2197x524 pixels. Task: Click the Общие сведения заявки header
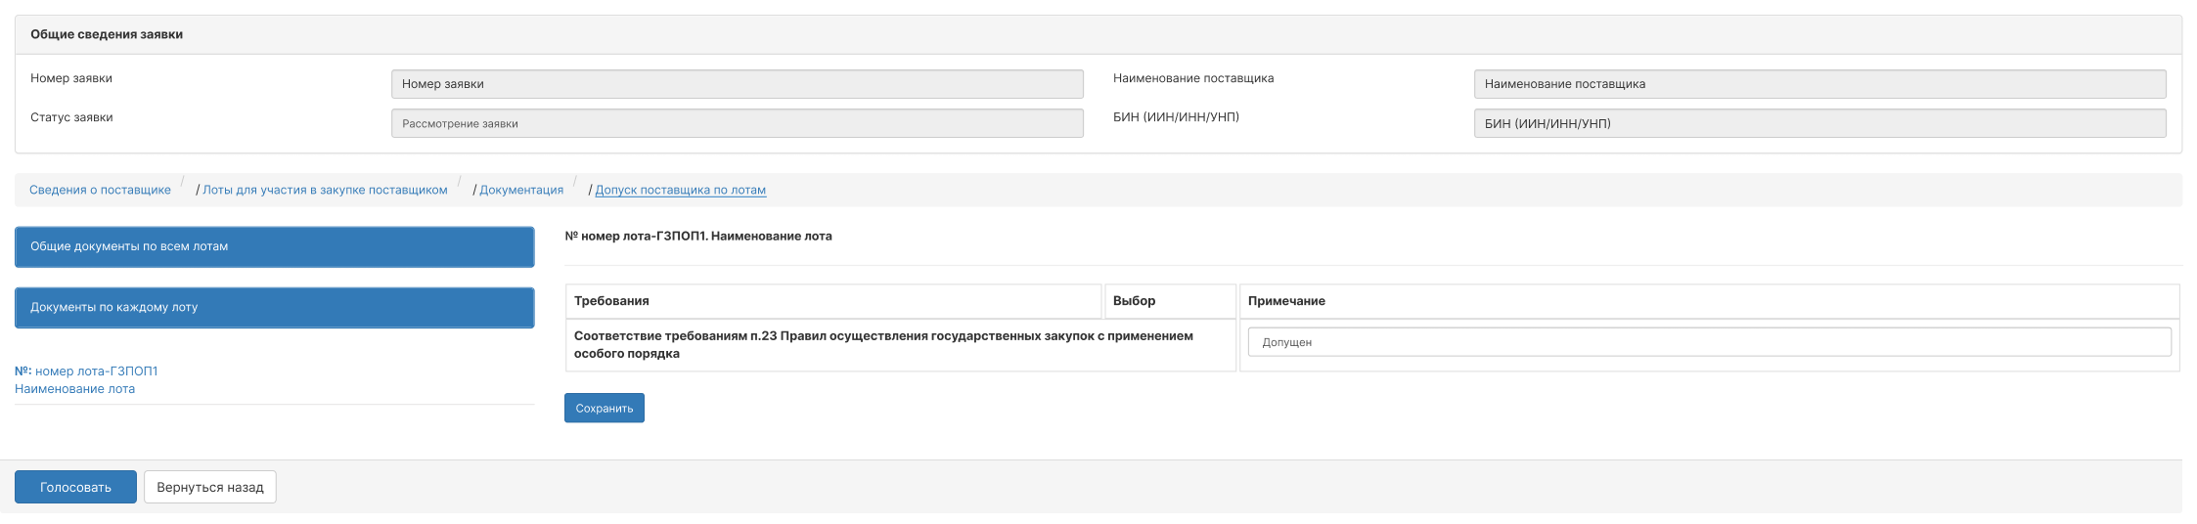pos(1098,34)
